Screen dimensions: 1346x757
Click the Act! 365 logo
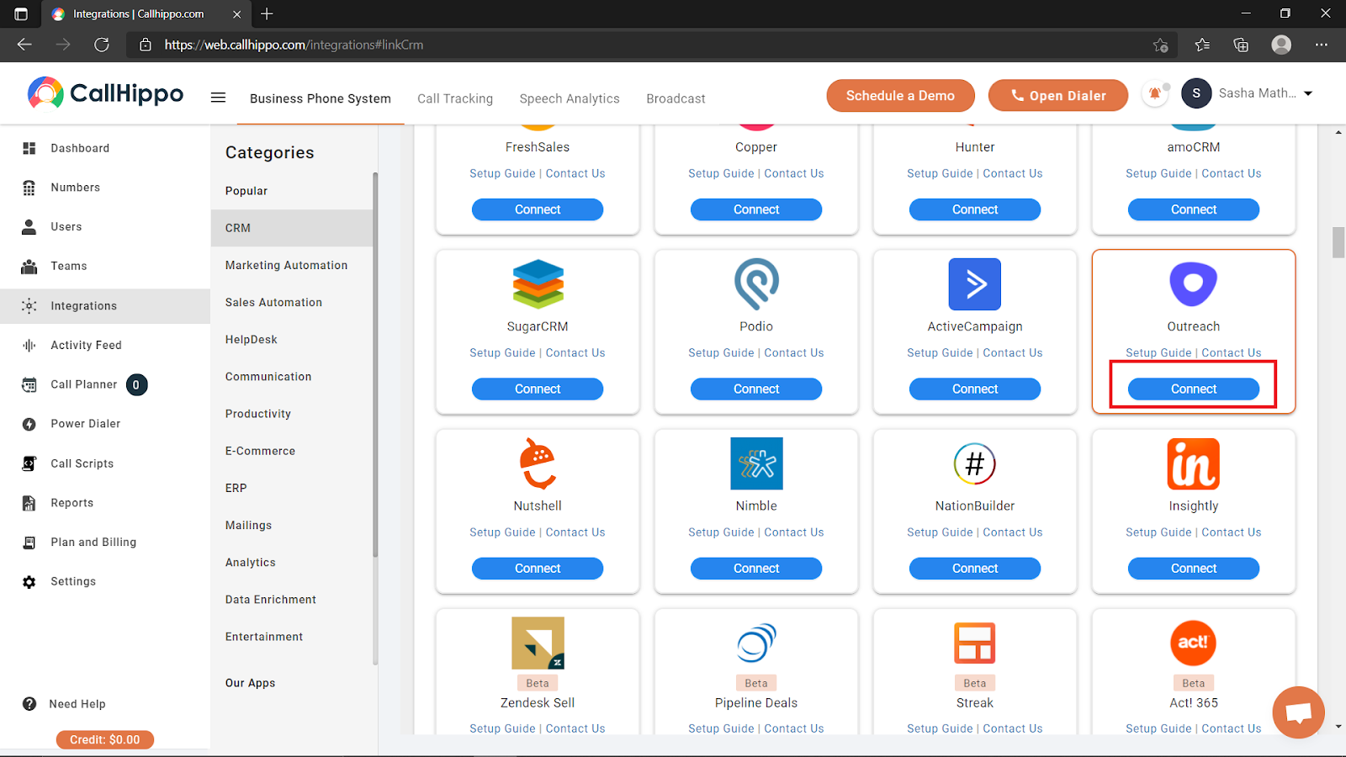pyautogui.click(x=1193, y=643)
